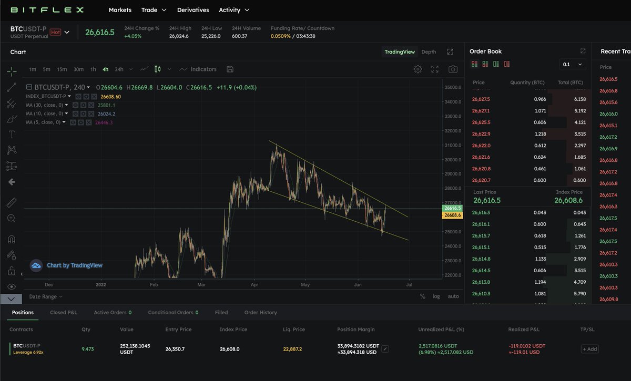Select the crosshair cursor tool

pos(12,71)
